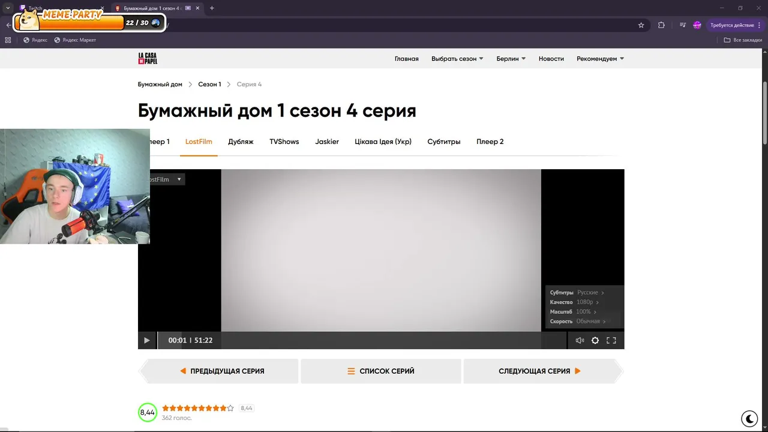This screenshot has height=432, width=768.
Task: Click the green 8,44 rating circle
Action: tap(148, 412)
